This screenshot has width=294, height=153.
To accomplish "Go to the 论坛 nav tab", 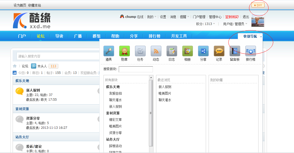I will point(40,36).
